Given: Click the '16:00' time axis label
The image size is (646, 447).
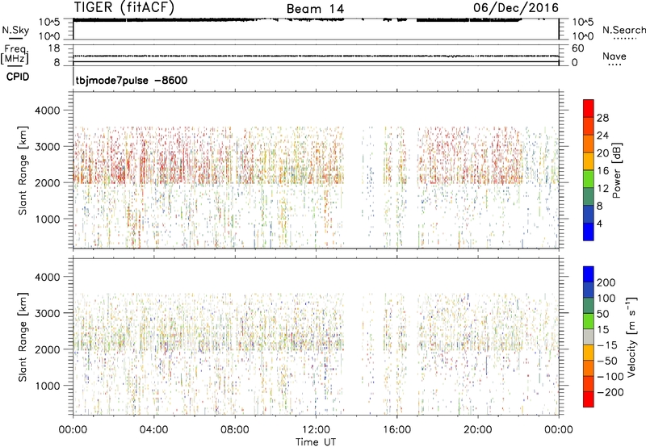Looking at the screenshot, I should pyautogui.click(x=396, y=430).
